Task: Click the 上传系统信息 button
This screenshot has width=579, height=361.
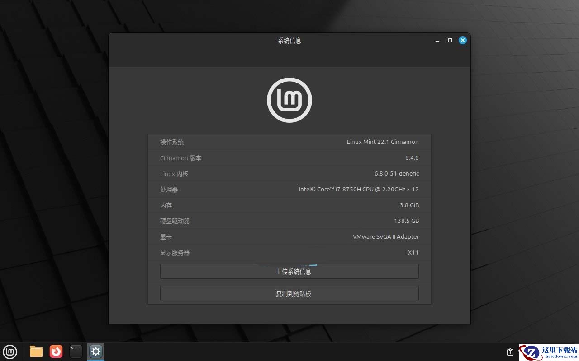Action: (x=289, y=272)
